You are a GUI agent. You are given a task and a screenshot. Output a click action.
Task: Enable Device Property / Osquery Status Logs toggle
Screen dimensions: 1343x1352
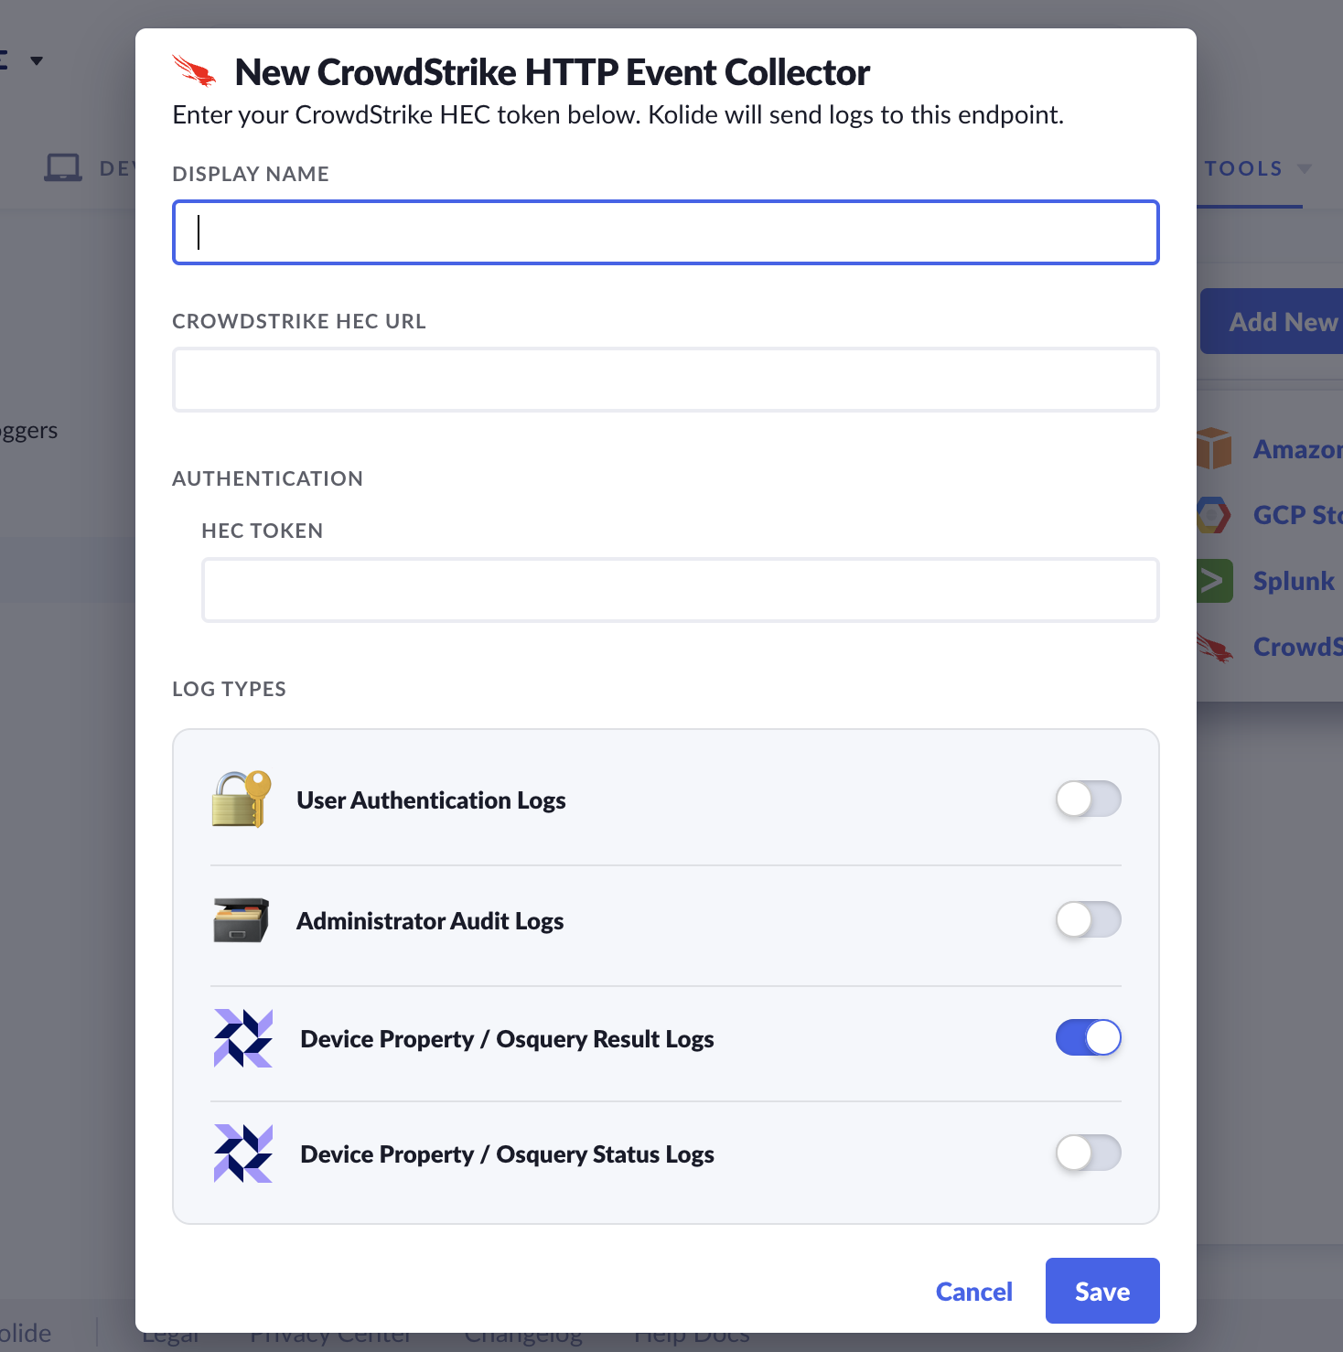point(1088,1153)
